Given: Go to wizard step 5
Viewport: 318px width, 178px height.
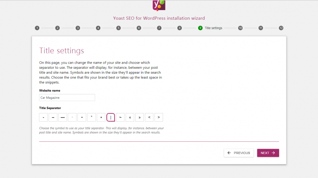Looking at the screenshot, I should click(118, 28).
